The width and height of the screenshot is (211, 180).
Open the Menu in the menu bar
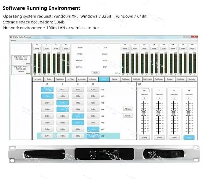click(x=13, y=41)
